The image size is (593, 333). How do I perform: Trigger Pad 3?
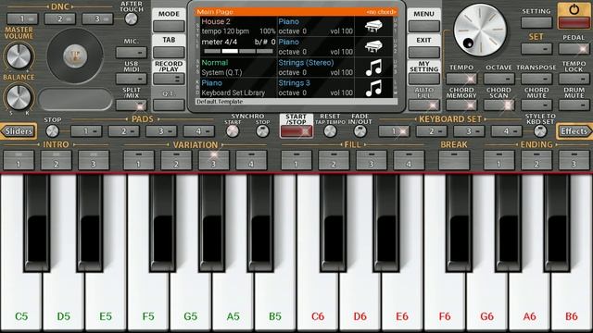tap(161, 131)
